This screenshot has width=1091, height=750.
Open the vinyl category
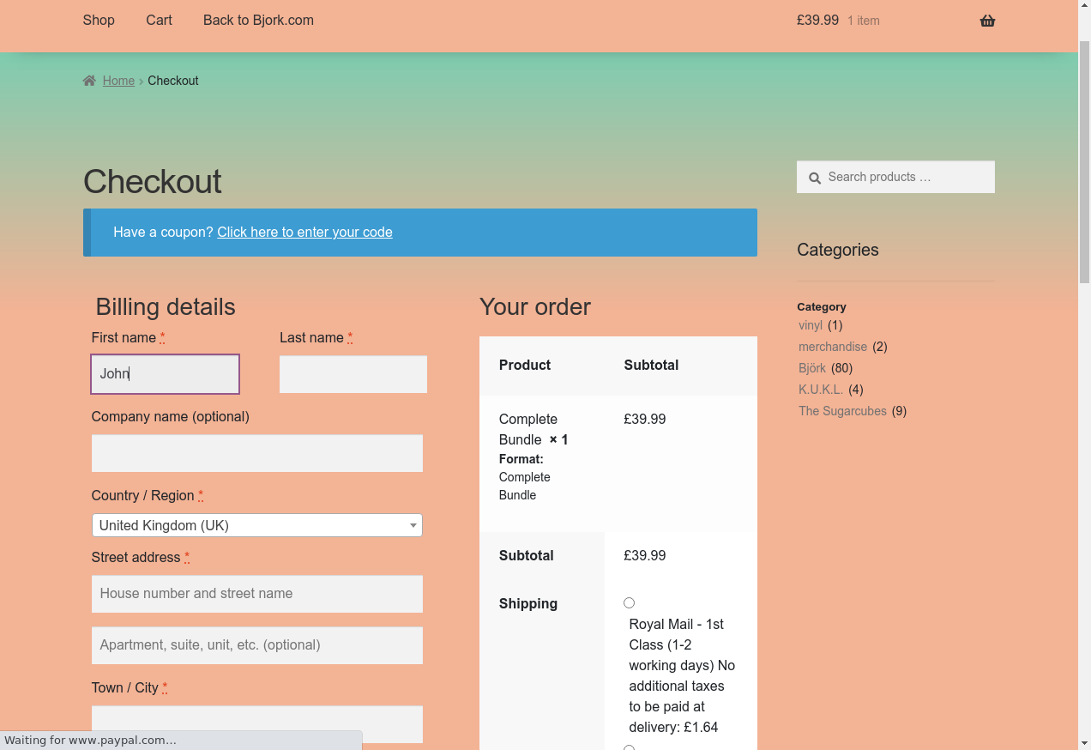(810, 325)
